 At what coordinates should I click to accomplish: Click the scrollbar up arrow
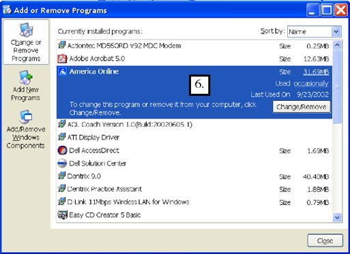point(337,45)
